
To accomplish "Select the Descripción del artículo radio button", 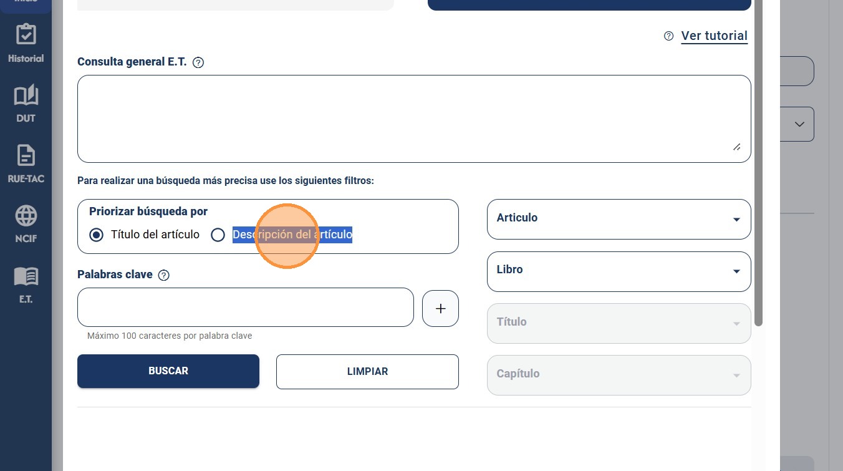I will pos(218,235).
